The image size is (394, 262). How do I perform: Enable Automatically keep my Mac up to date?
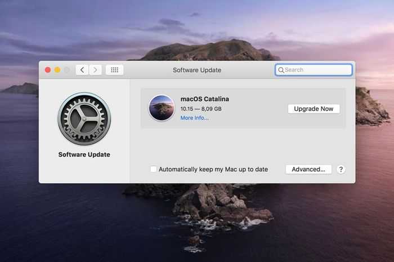point(153,169)
